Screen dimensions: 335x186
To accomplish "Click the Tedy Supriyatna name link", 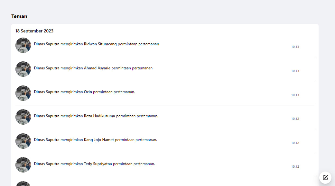I will 98,164.
